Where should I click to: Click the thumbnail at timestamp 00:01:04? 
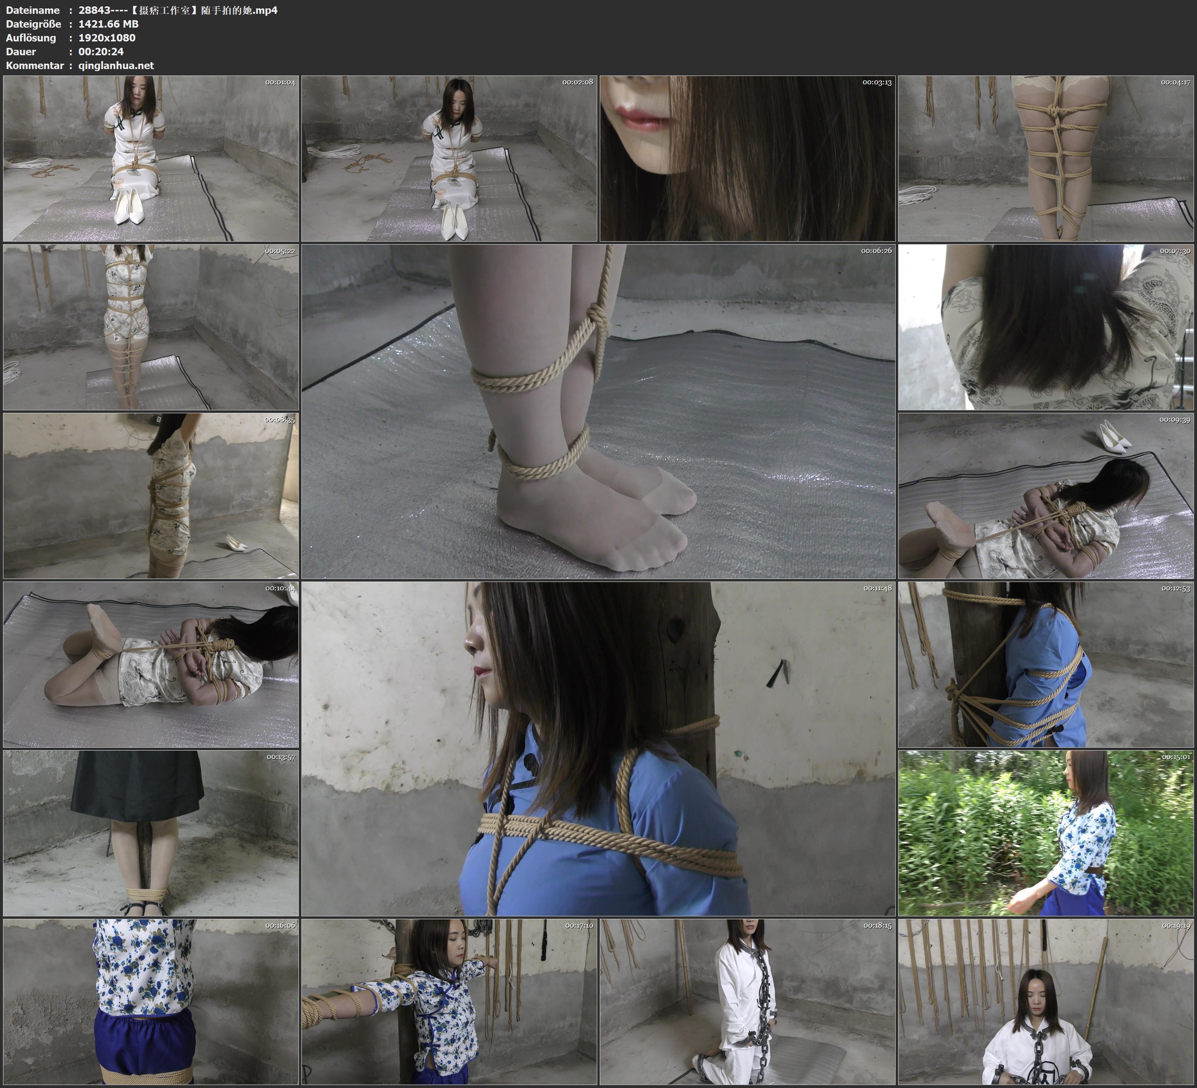(x=151, y=158)
